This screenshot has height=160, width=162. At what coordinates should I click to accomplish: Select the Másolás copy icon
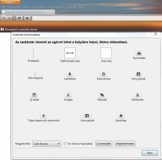pos(102,95)
